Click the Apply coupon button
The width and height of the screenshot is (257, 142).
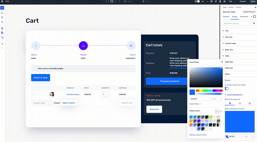click(69, 103)
